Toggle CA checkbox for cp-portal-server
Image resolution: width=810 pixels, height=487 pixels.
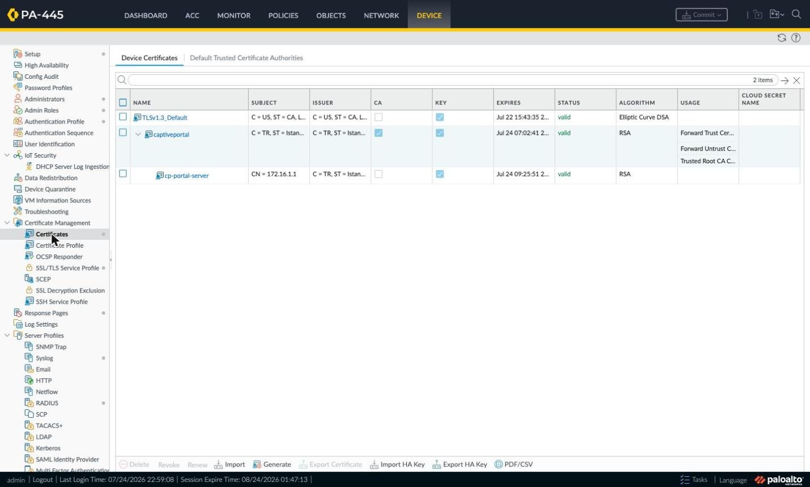(x=378, y=174)
